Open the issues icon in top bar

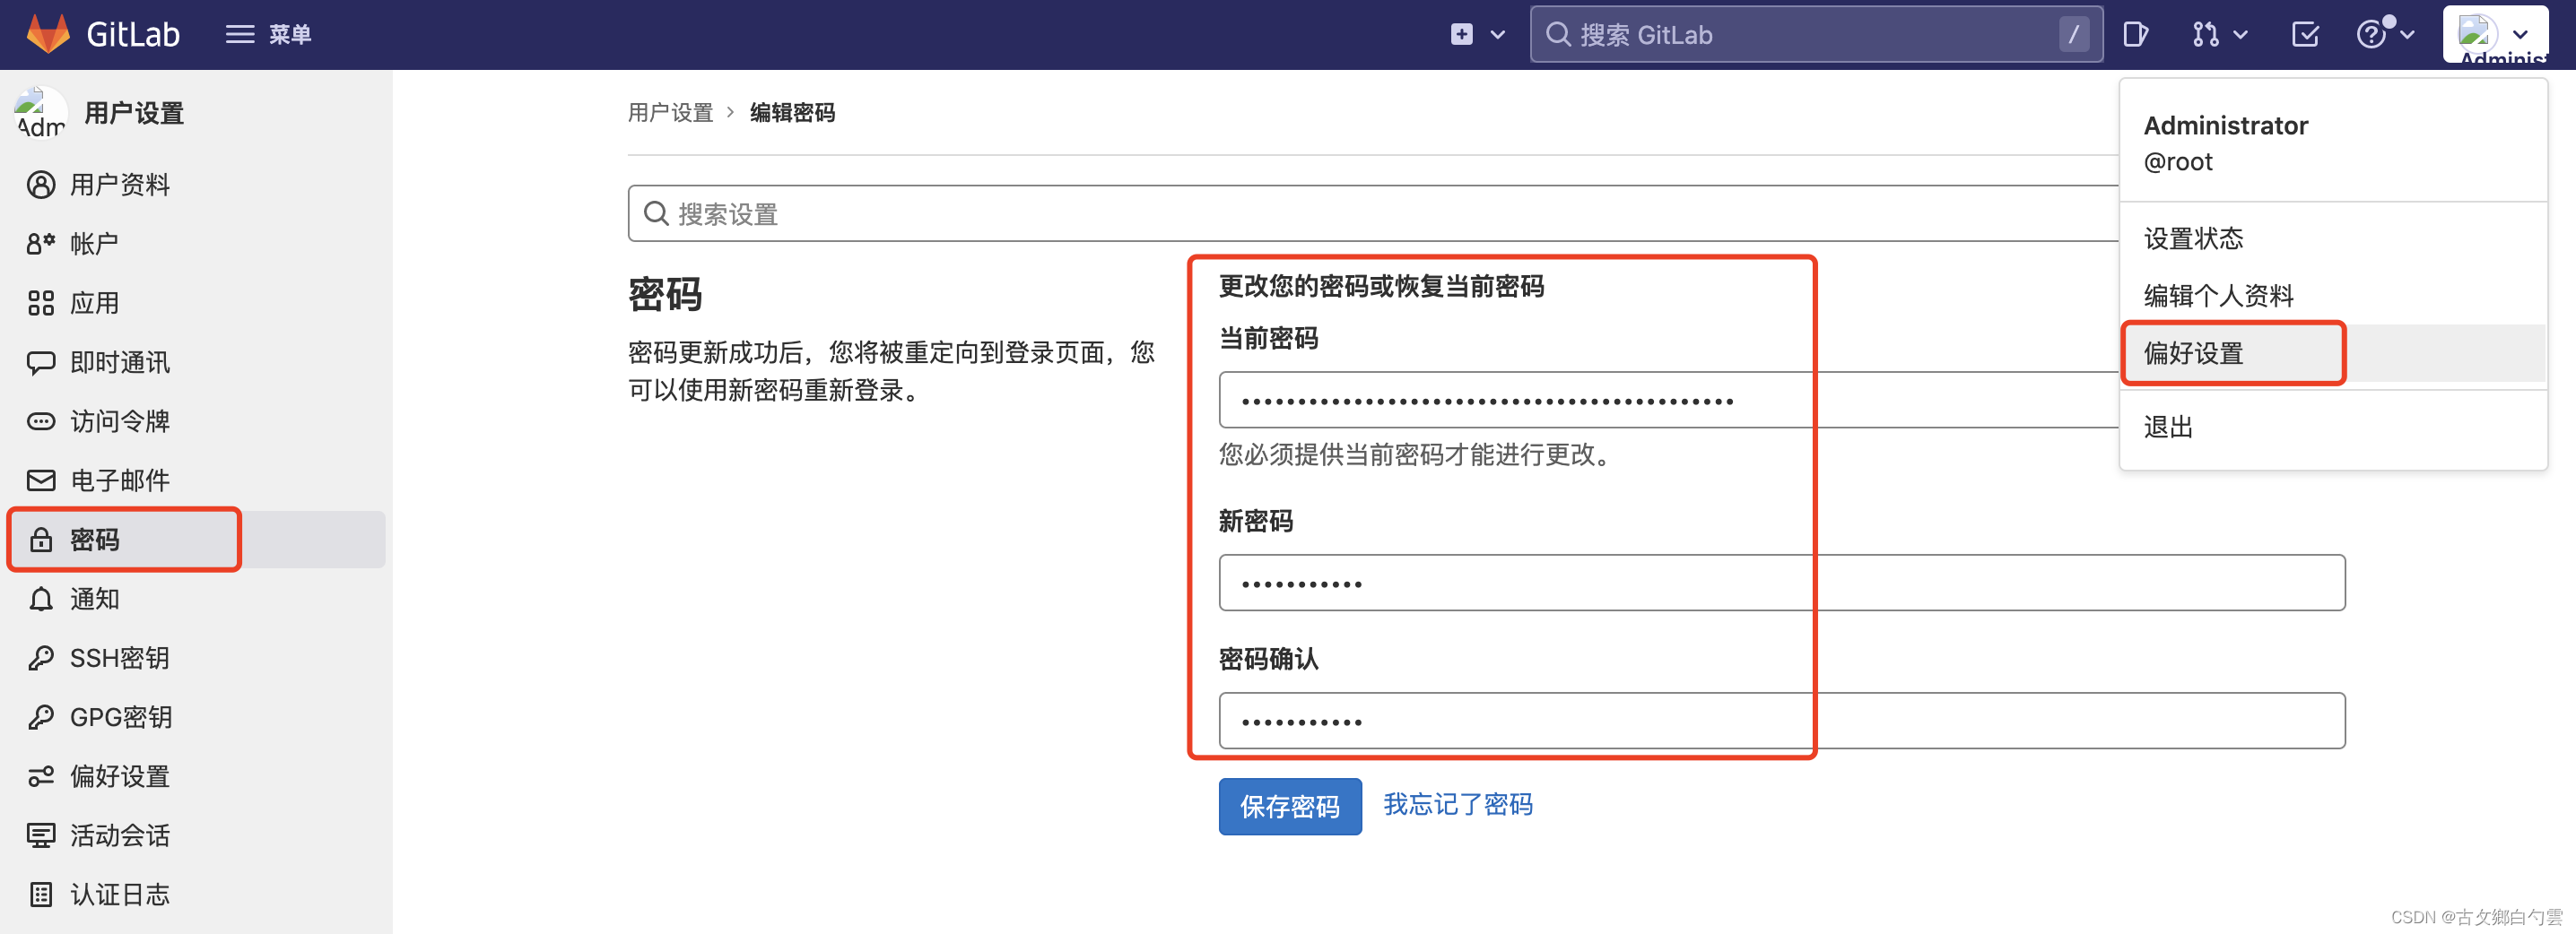pyautogui.click(x=2135, y=35)
